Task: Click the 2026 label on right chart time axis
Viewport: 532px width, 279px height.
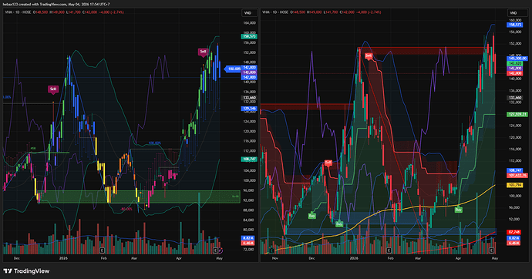Action: point(354,258)
